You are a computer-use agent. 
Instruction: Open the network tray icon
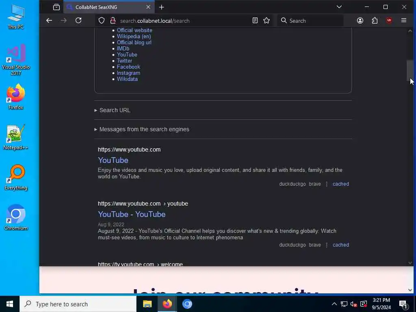click(x=344, y=304)
